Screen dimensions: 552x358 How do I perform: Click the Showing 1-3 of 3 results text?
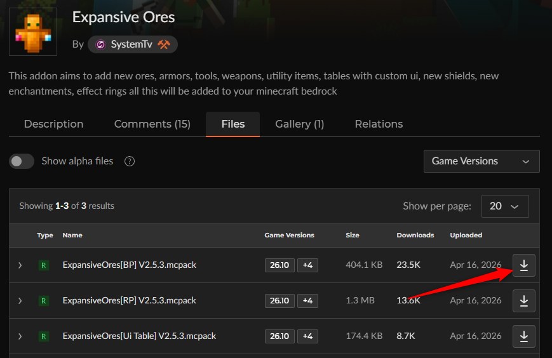tap(67, 206)
